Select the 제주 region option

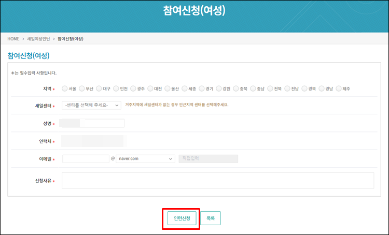[x=339, y=89]
